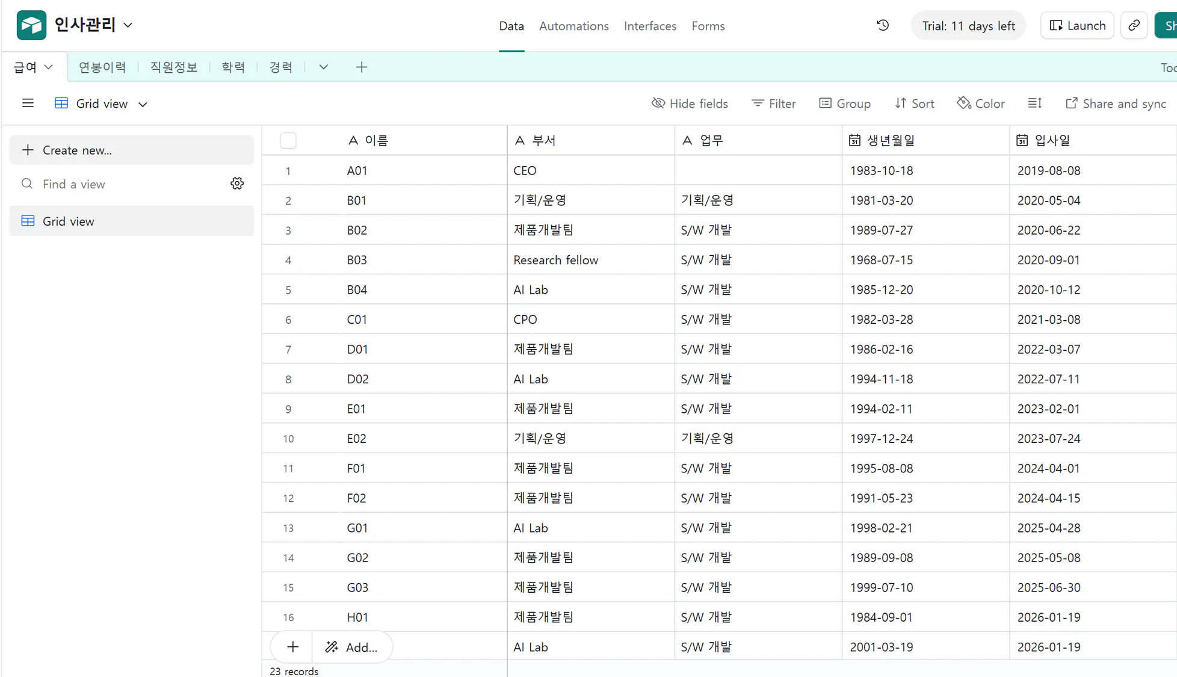
Task: Open the 학력 table tab
Action: tap(233, 67)
